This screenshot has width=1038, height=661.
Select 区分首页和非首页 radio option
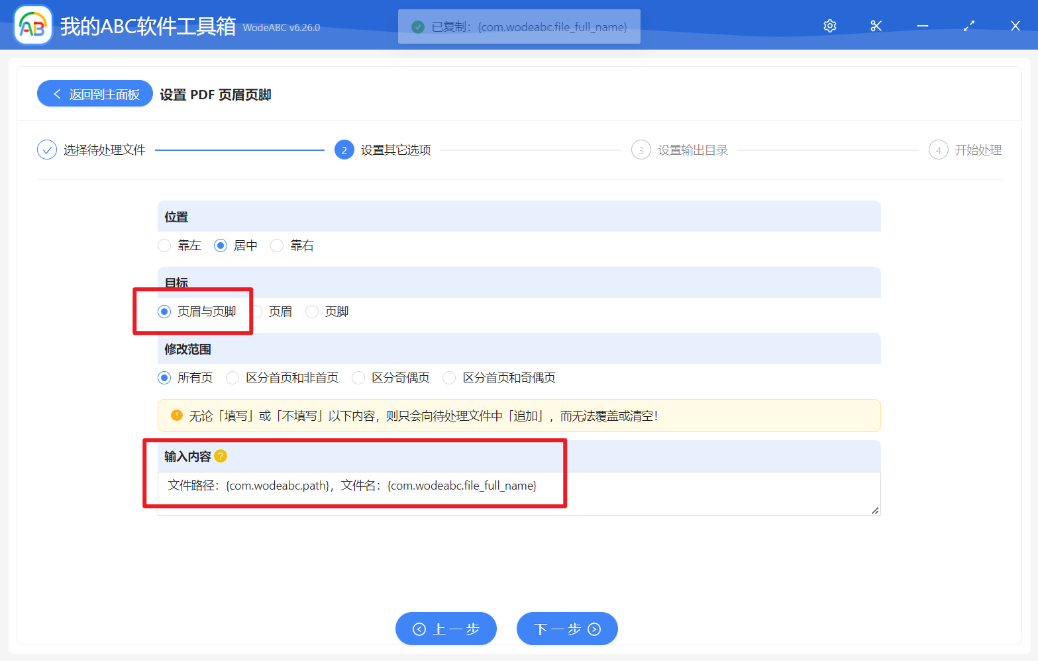[x=233, y=378]
